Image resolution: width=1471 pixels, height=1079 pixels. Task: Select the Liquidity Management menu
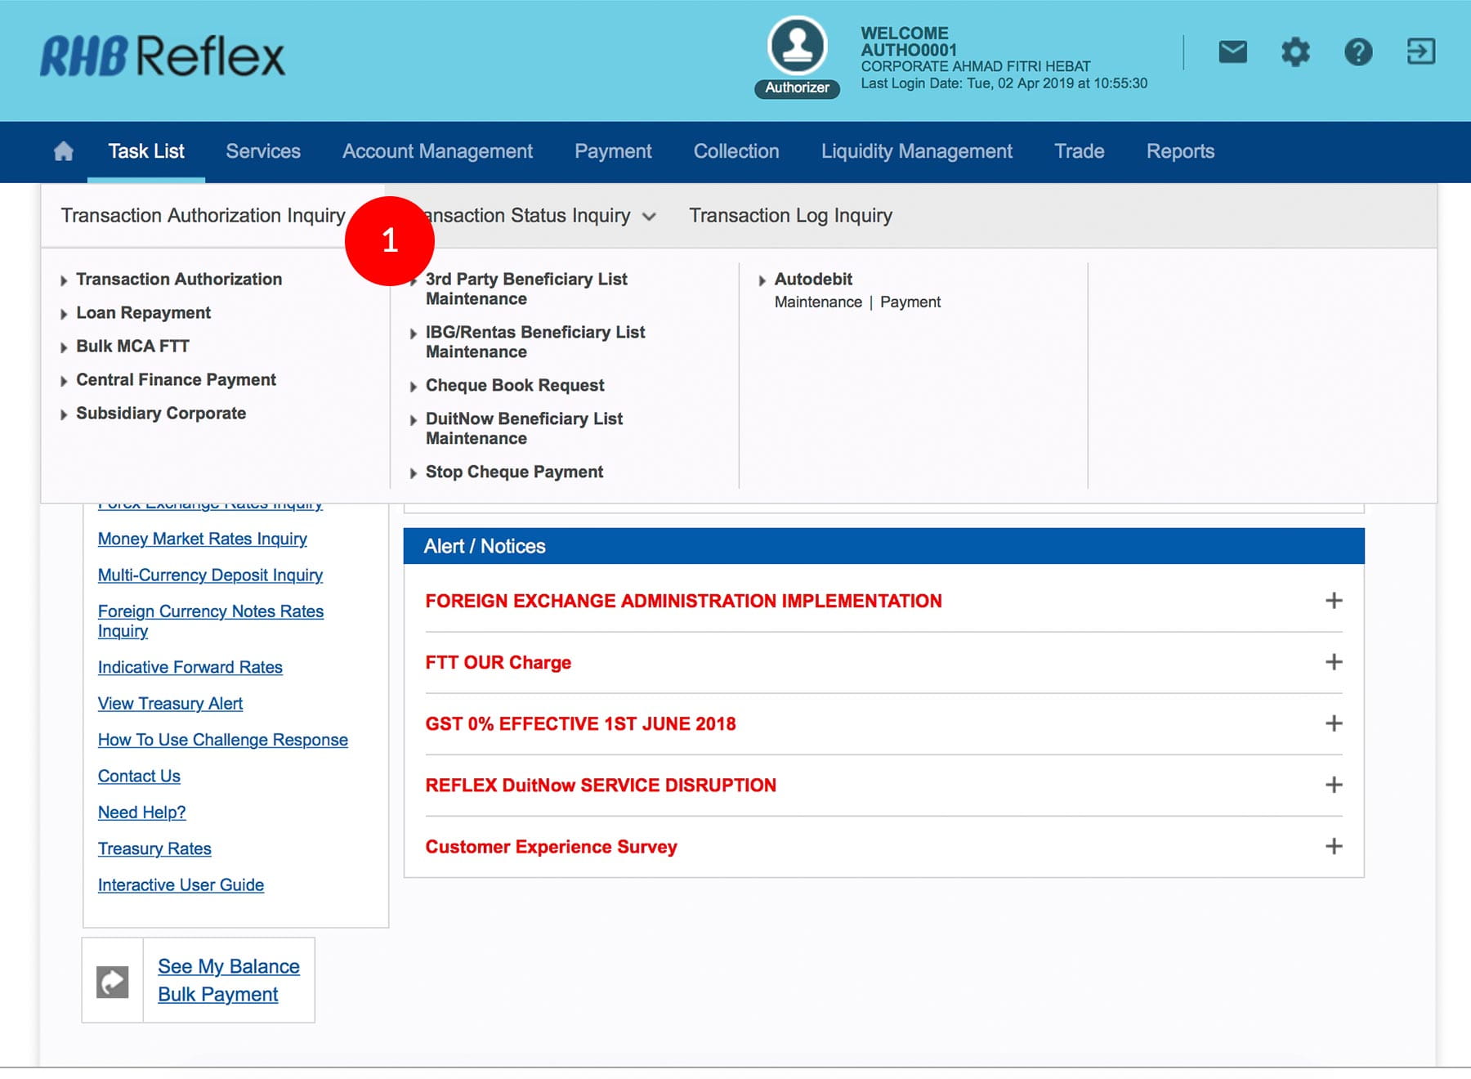click(916, 151)
